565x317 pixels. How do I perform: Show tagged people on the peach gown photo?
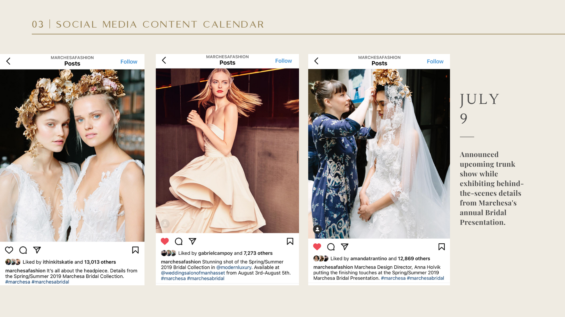point(165,224)
